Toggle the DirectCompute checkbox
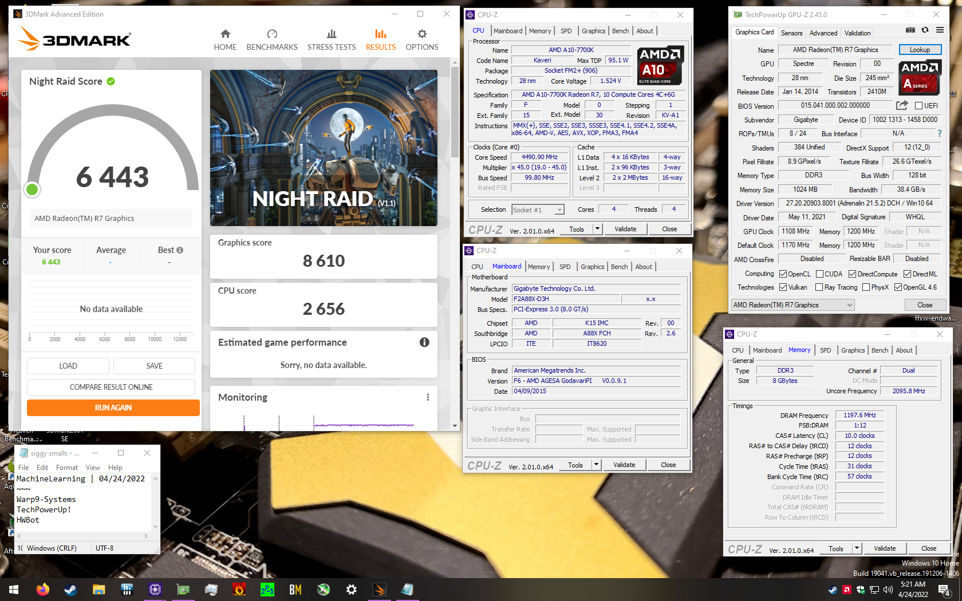Screen dimensions: 962x601 click(x=852, y=274)
